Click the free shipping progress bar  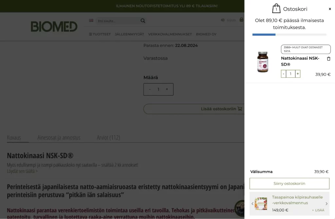289,34
